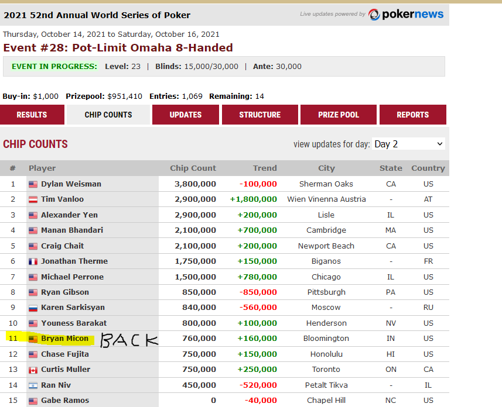Click the player name Craig Chait

63,246
